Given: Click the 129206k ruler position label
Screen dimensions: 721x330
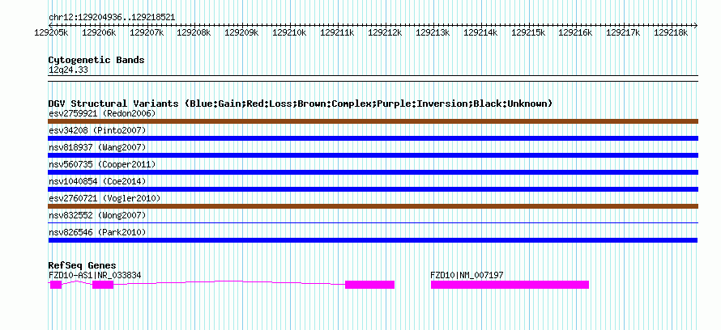Looking at the screenshot, I should (99, 33).
